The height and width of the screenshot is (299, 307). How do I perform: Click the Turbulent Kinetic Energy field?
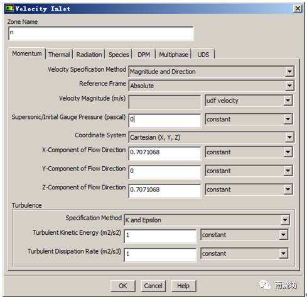pos(160,236)
